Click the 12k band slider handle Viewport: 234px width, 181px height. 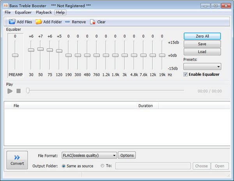pos(152,55)
